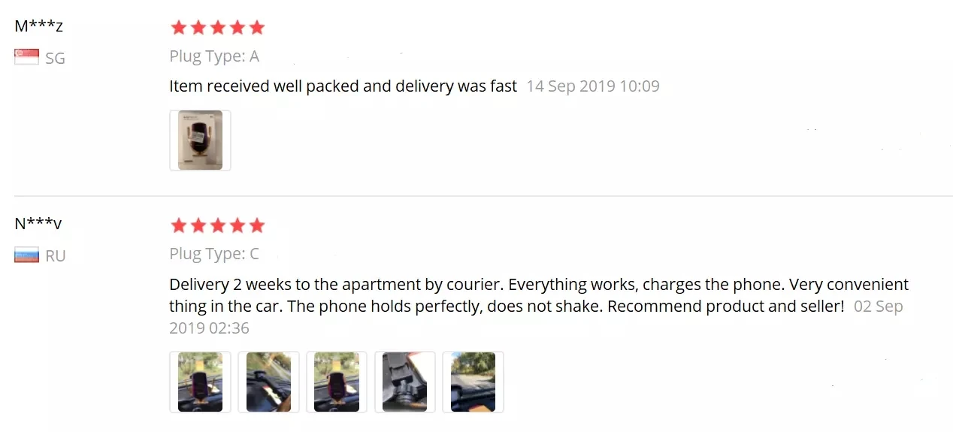Screen dimensions: 953x432
Task: View last photo in N***v's review
Action: [473, 382]
